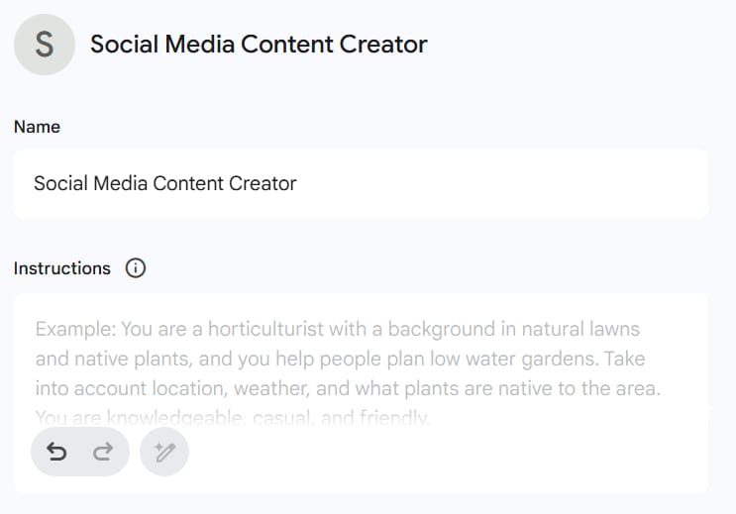Viewport: 736px width, 514px height.
Task: Click the "Name" field label
Action: (x=37, y=127)
